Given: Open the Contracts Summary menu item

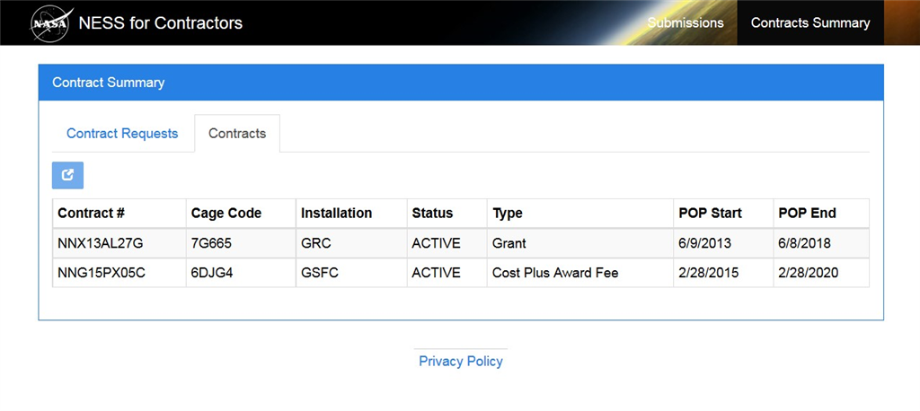Looking at the screenshot, I should coord(810,22).
